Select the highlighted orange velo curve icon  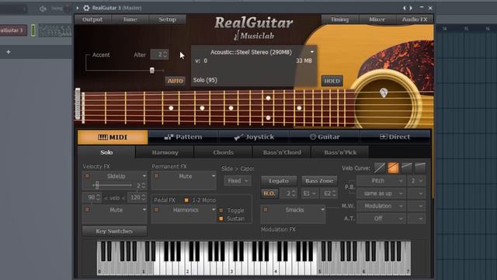[x=393, y=168]
